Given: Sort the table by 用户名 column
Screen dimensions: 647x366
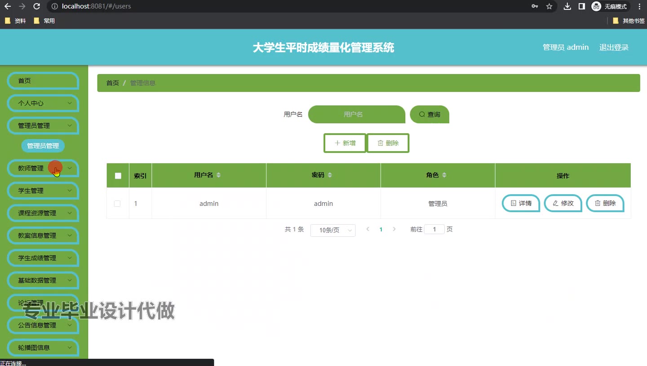Looking at the screenshot, I should [218, 175].
